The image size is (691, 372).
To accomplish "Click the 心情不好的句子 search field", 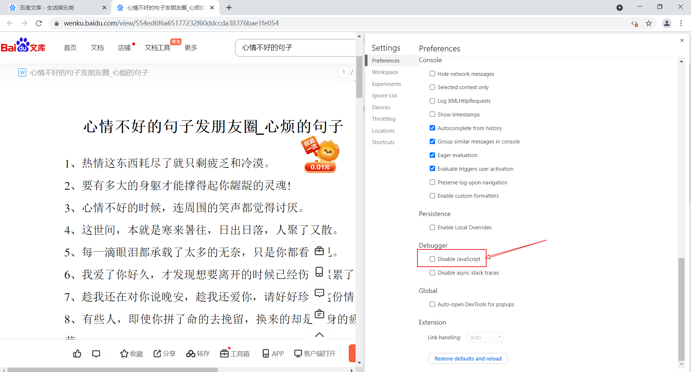I will click(296, 47).
